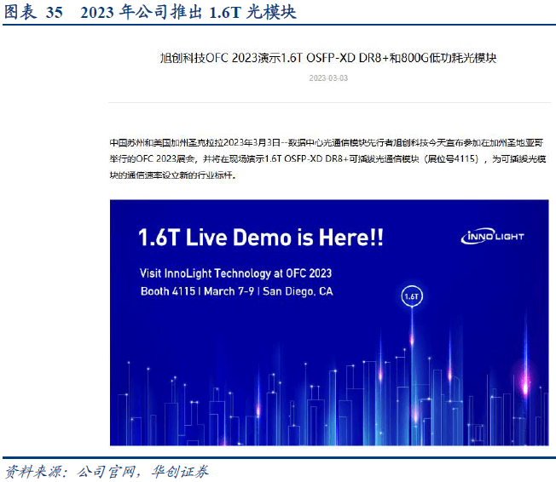Select the "1.6T Live Demo is Here!!" heading
This screenshot has width=556, height=482.
coord(261,238)
